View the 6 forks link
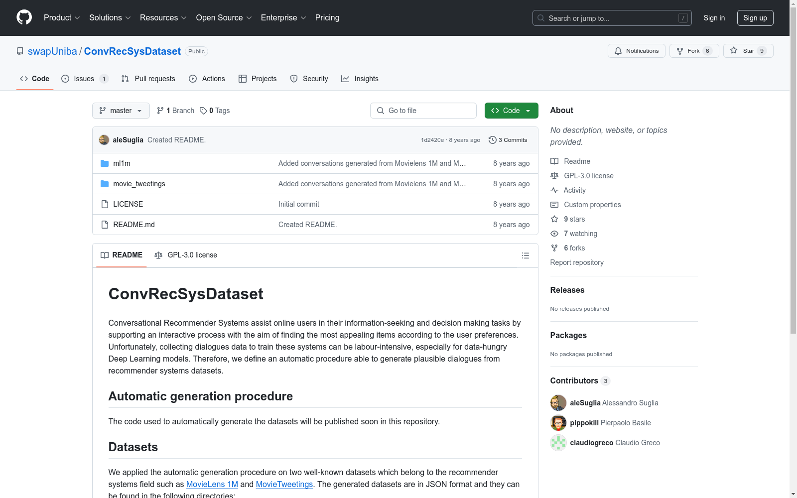The width and height of the screenshot is (797, 498). coord(568,248)
